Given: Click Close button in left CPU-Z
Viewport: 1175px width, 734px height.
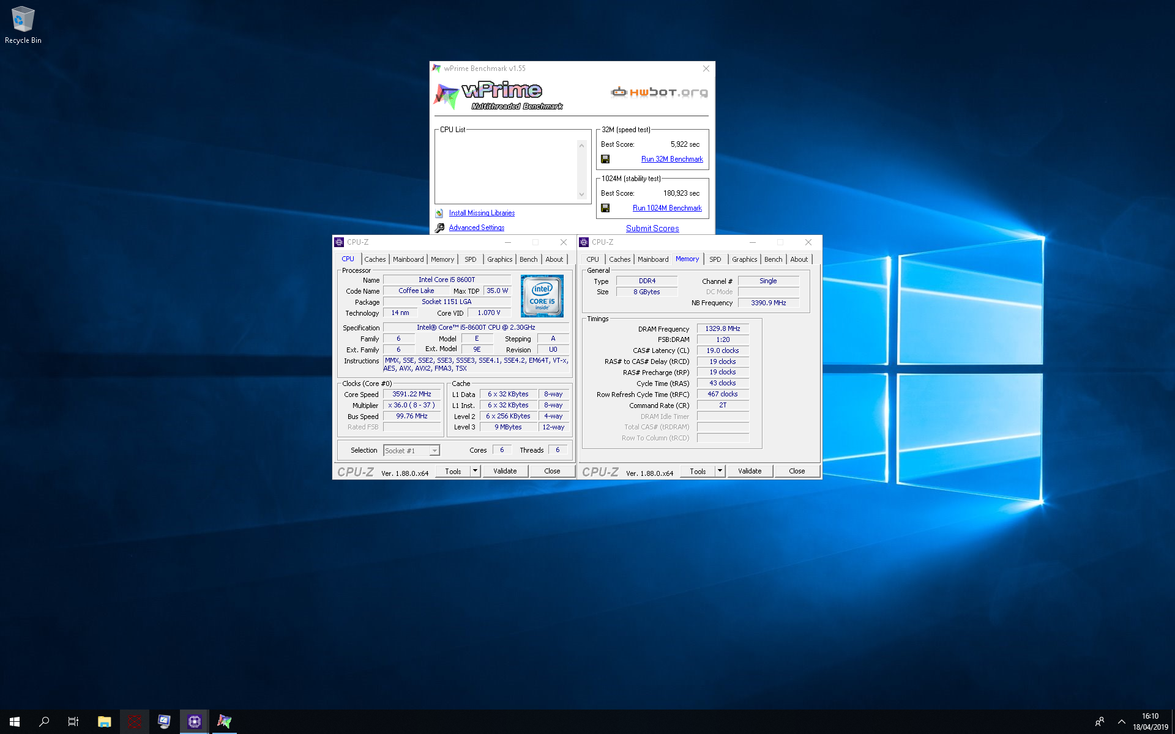Looking at the screenshot, I should click(x=552, y=471).
